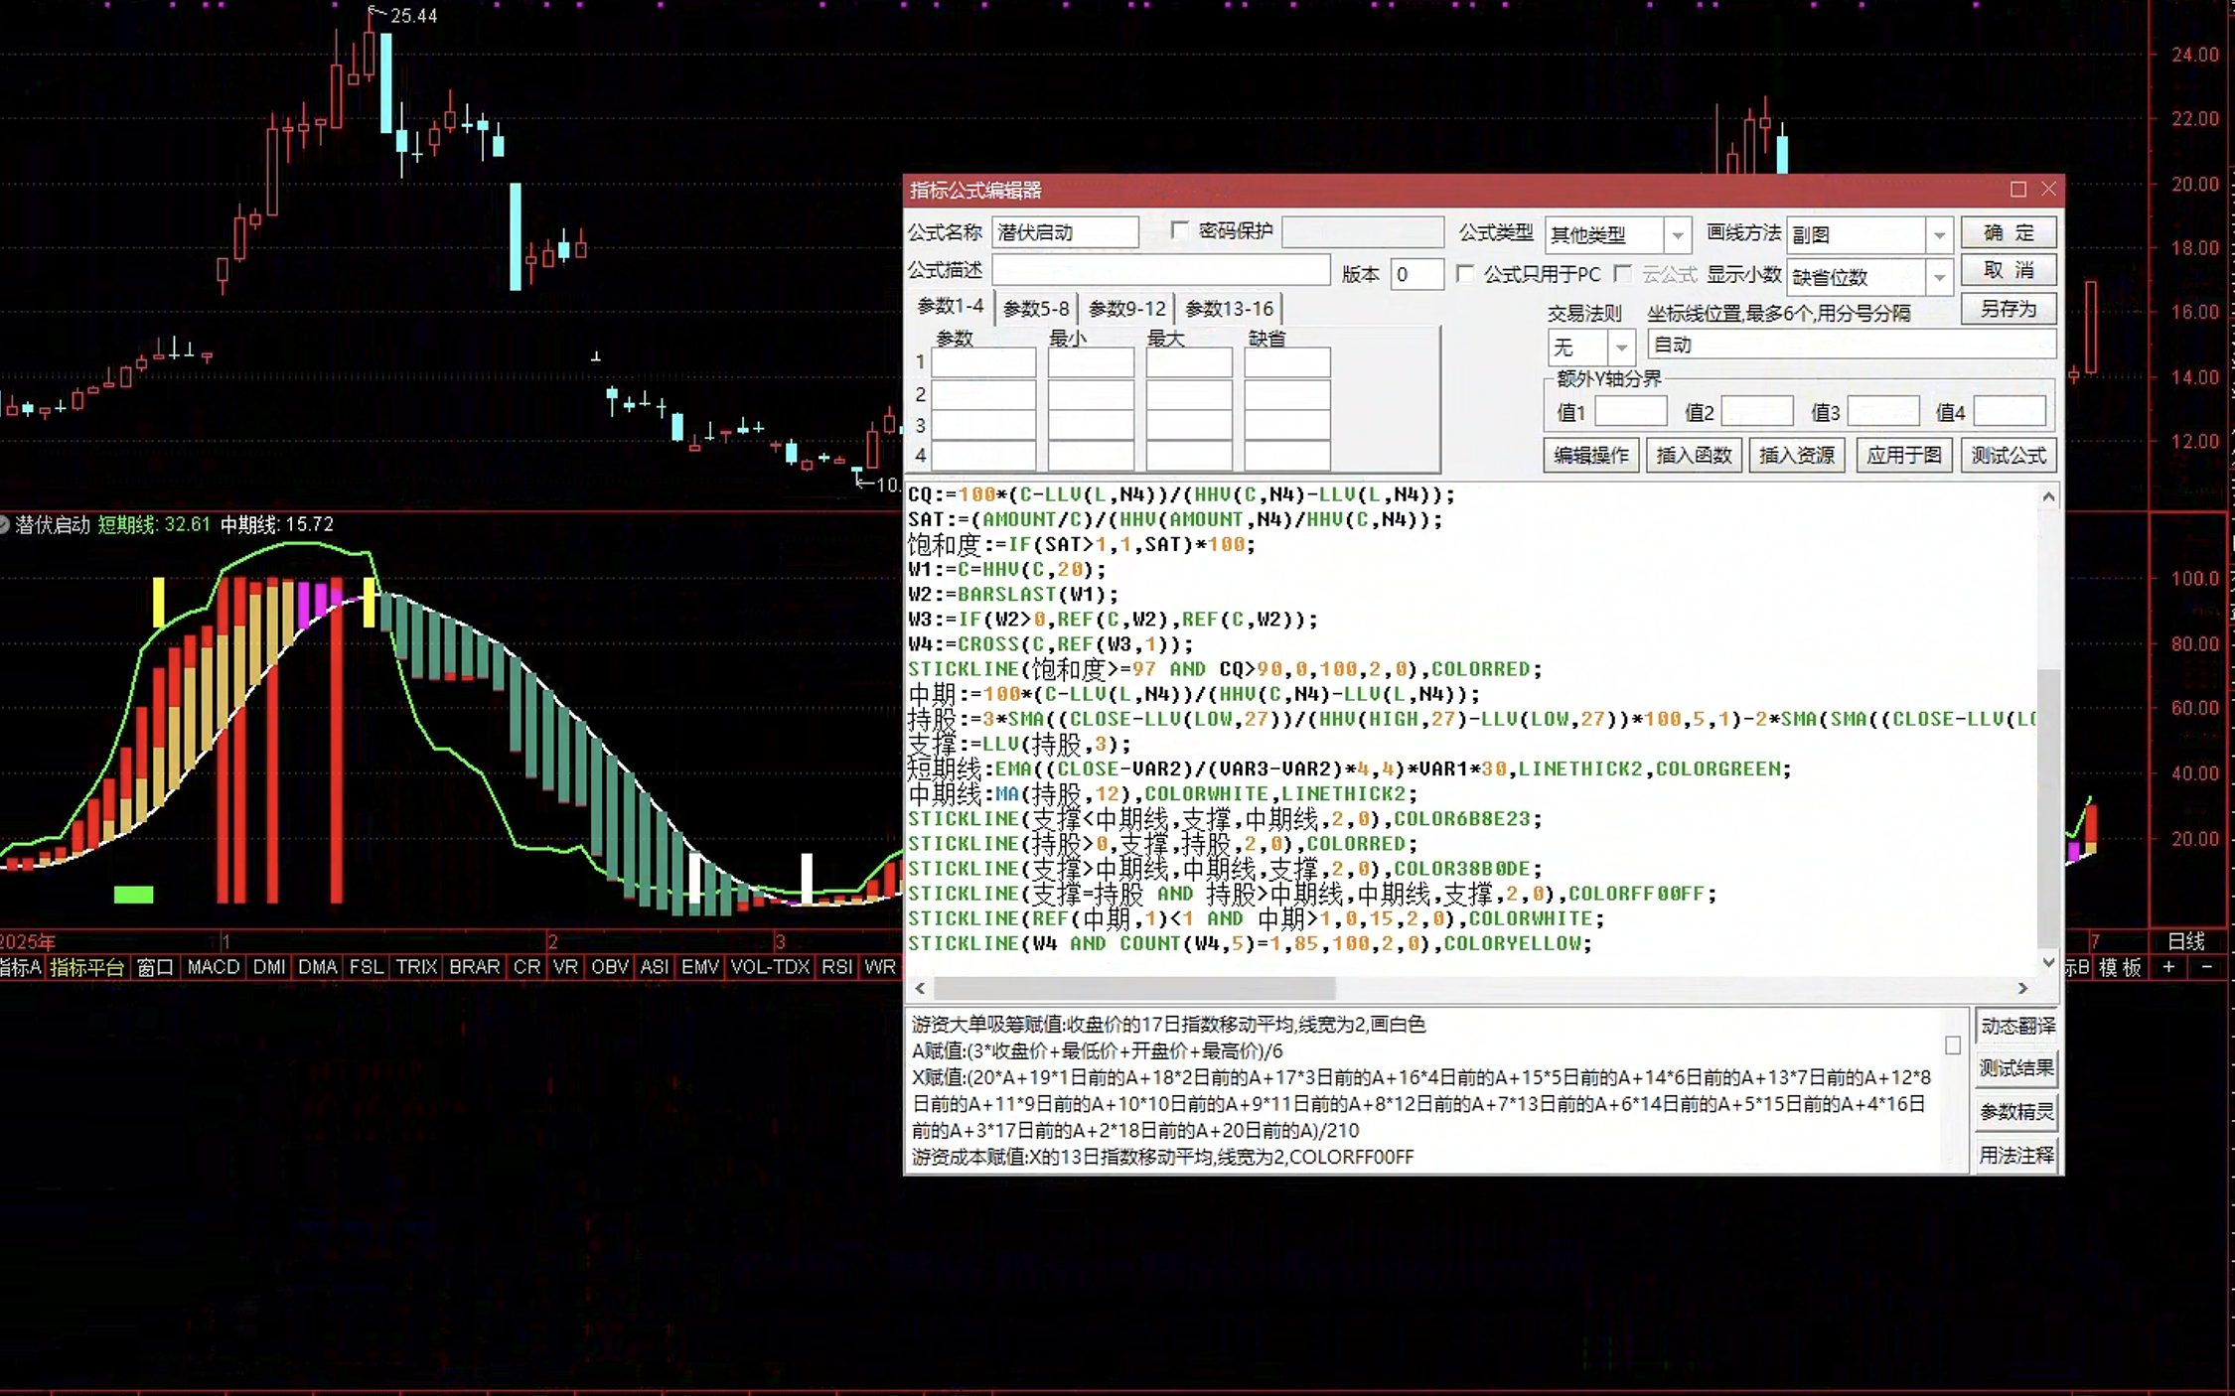Click the 测试公式 button
This screenshot has width=2235, height=1396.
point(2009,455)
